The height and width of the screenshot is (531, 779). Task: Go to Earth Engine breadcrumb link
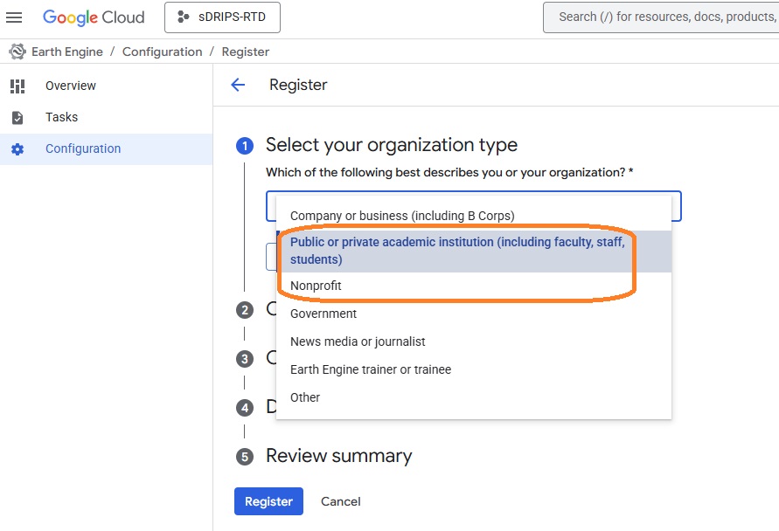(67, 52)
